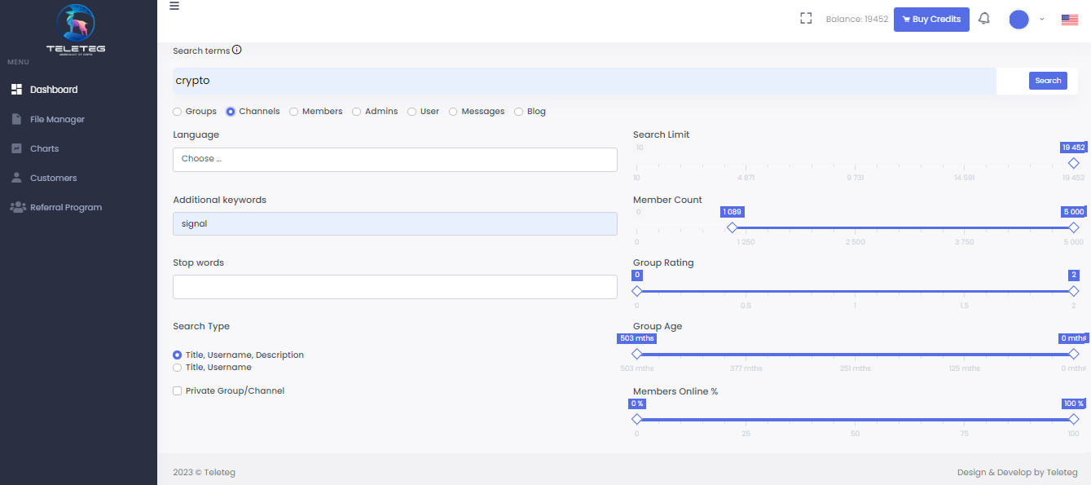Click inside the Stop words field

point(394,286)
